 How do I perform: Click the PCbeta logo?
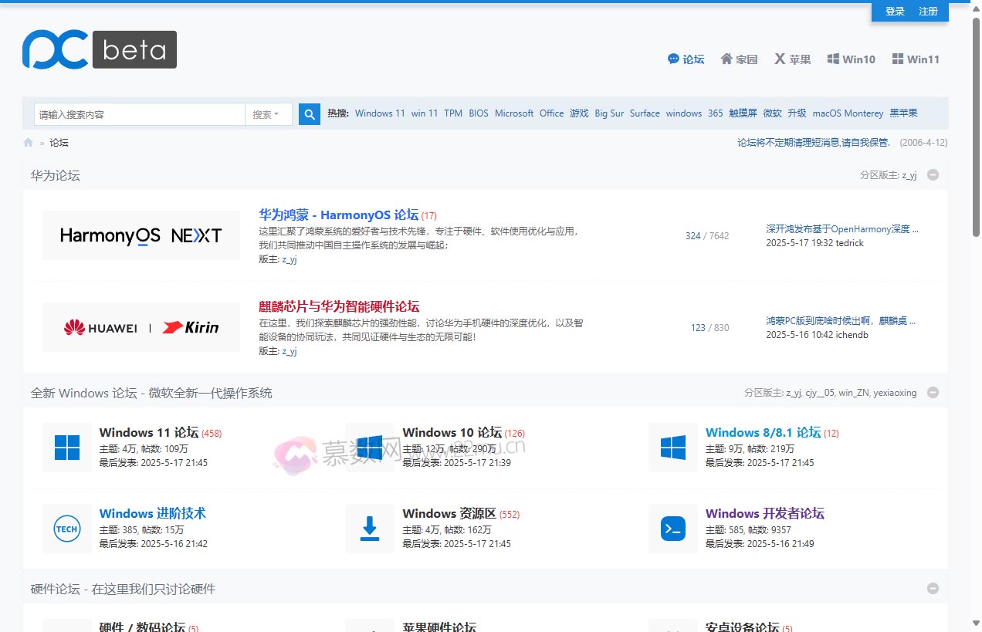click(x=99, y=49)
